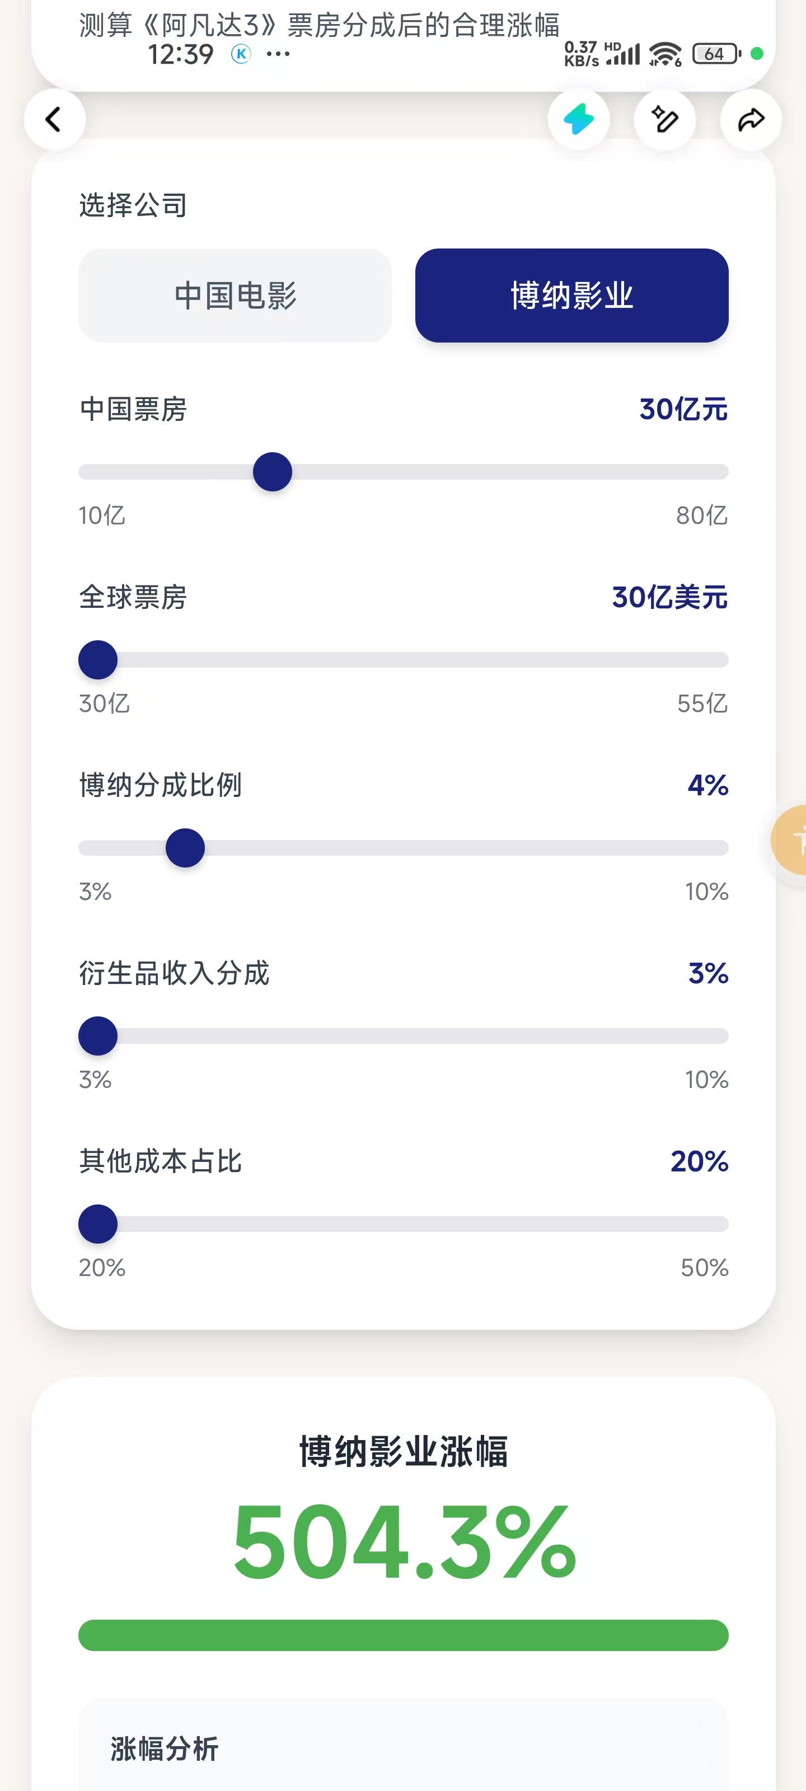Click the 博纳分成比例 slider handle
Image resolution: width=806 pixels, height=1791 pixels.
(x=185, y=848)
